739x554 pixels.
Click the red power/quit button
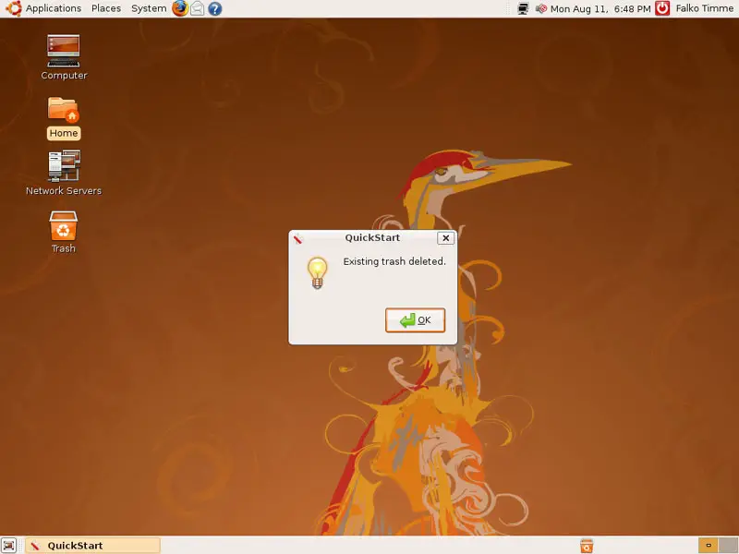(662, 8)
